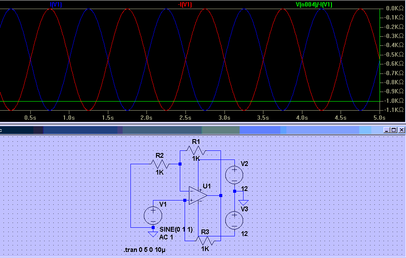
Task: Select the blue I(V1) trace label
Action: 55,4
